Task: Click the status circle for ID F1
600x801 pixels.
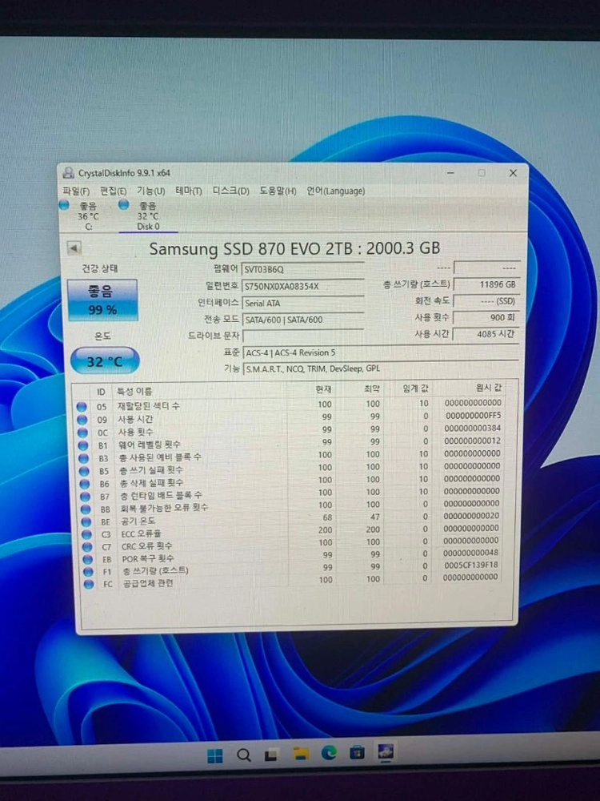Action: click(88, 572)
